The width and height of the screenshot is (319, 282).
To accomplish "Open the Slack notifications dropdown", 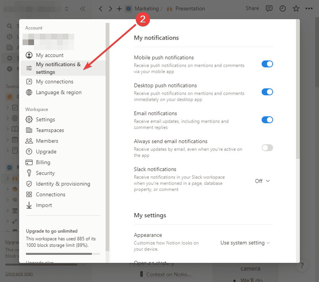I will point(261,181).
